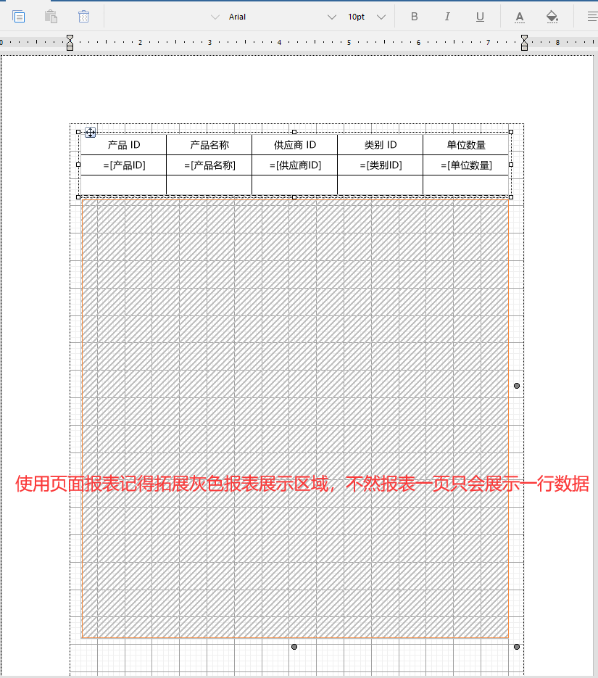Click the table's top-left resize handle
This screenshot has height=678, width=598.
pos(78,132)
